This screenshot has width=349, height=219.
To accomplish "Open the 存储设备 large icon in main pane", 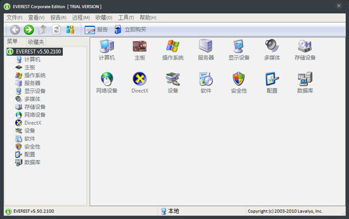I will coord(305,50).
